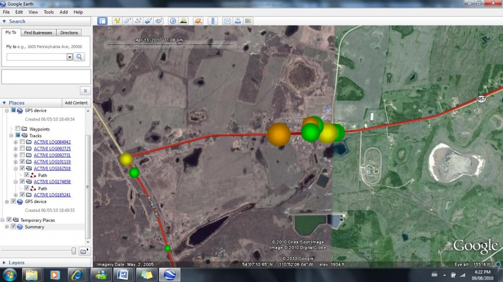This screenshot has width=503, height=282.
Task: Expand the Layers panel
Action: pyautogui.click(x=4, y=262)
